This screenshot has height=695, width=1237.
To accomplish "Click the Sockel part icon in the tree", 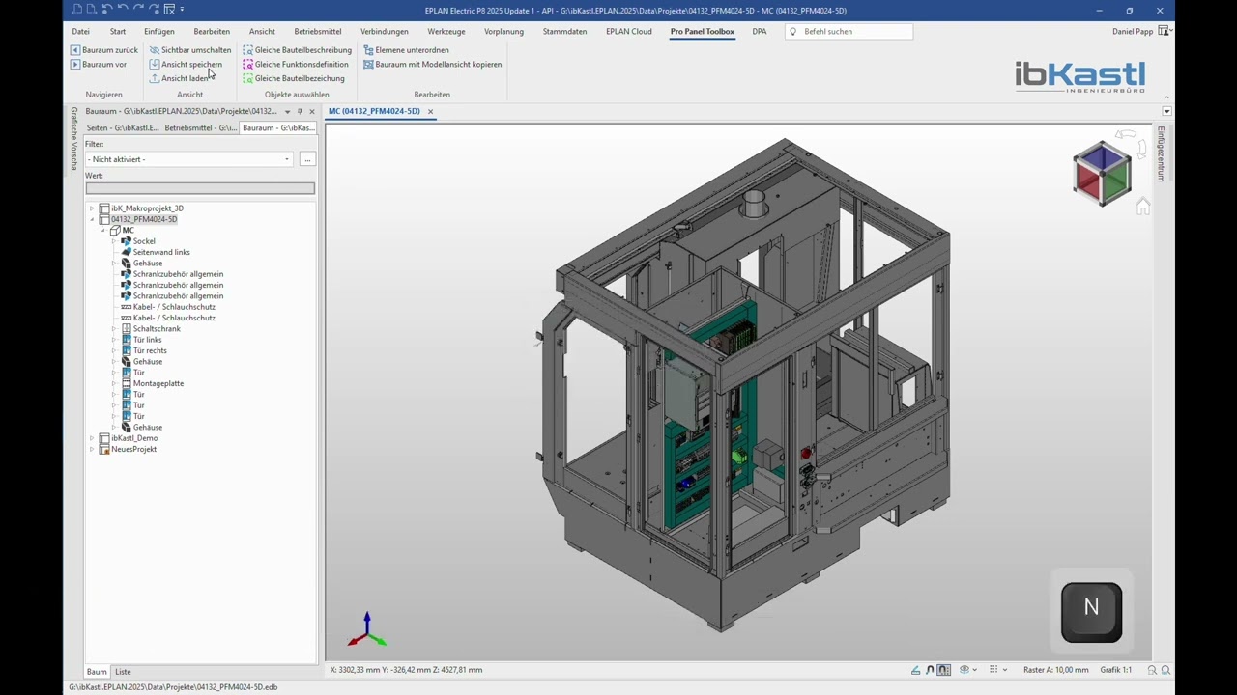I will click(126, 241).
